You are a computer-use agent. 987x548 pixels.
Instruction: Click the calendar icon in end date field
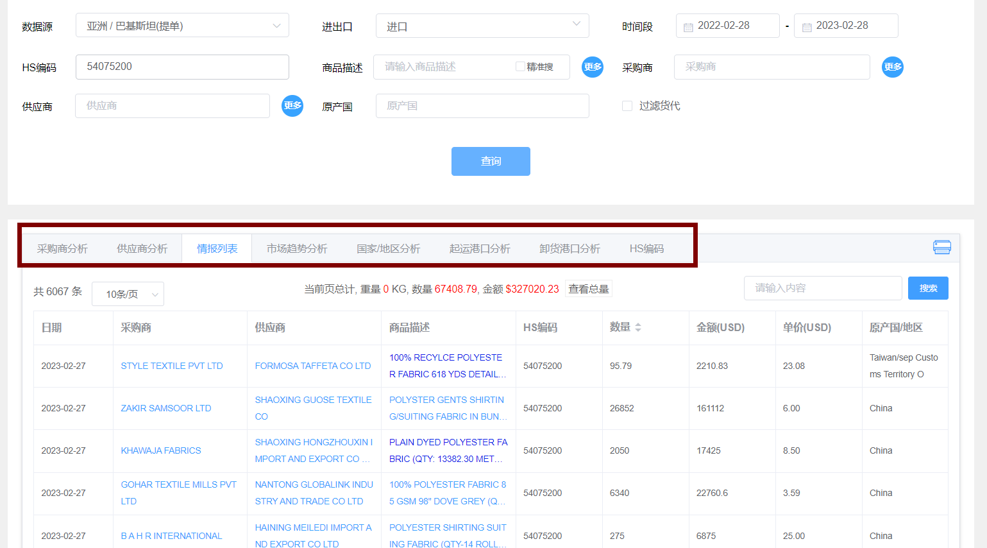(807, 27)
